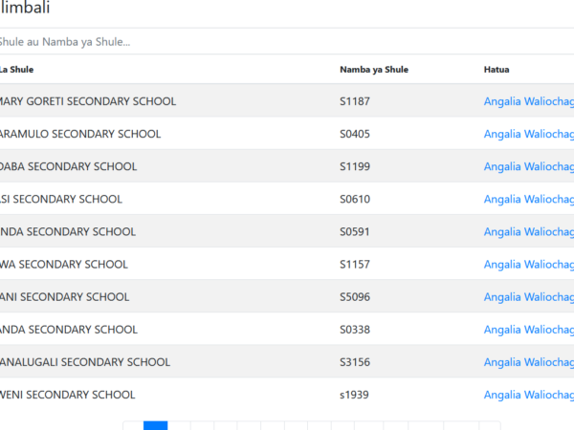Click the La Shule column header
The image size is (574, 430).
pos(17,70)
